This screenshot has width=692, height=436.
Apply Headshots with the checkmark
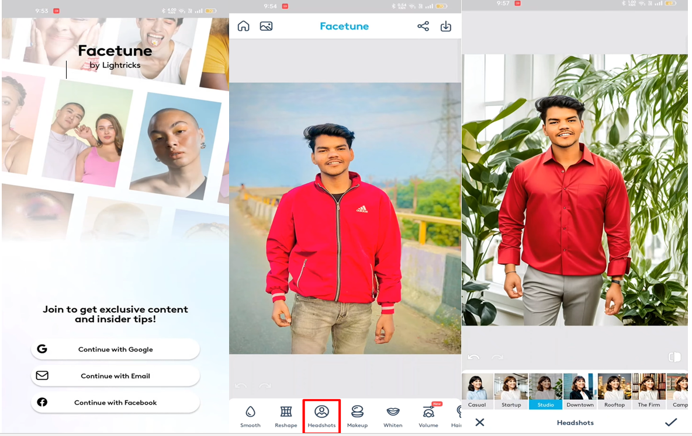(x=671, y=423)
